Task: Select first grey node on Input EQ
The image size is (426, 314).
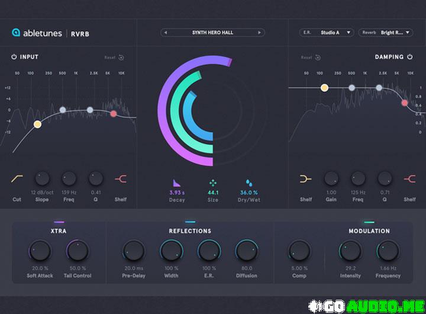Action: tap(63, 110)
